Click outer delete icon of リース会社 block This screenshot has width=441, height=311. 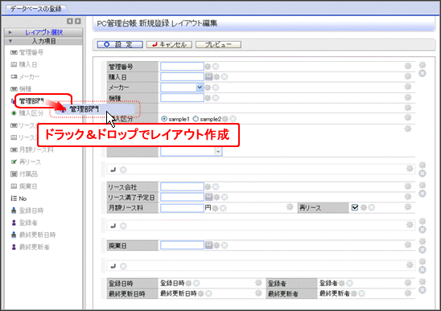(422, 194)
